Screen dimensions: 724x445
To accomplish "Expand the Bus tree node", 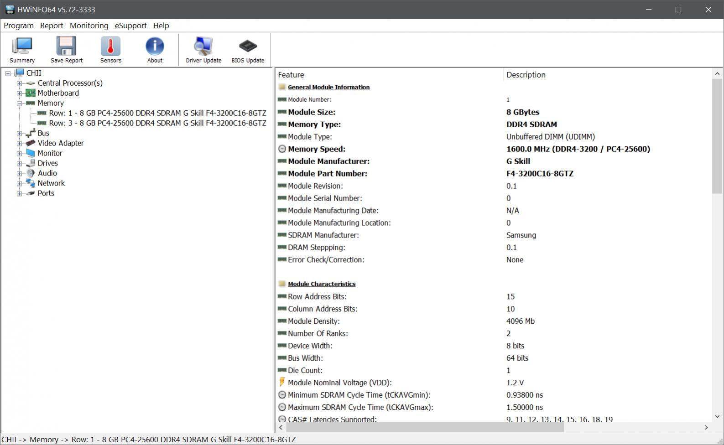I will tap(20, 133).
